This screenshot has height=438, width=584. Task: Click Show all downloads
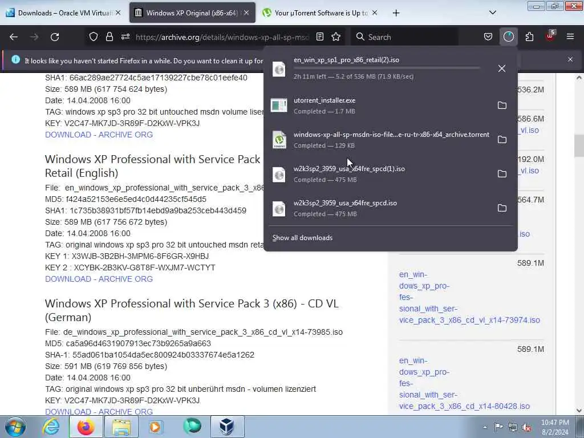pyautogui.click(x=302, y=238)
